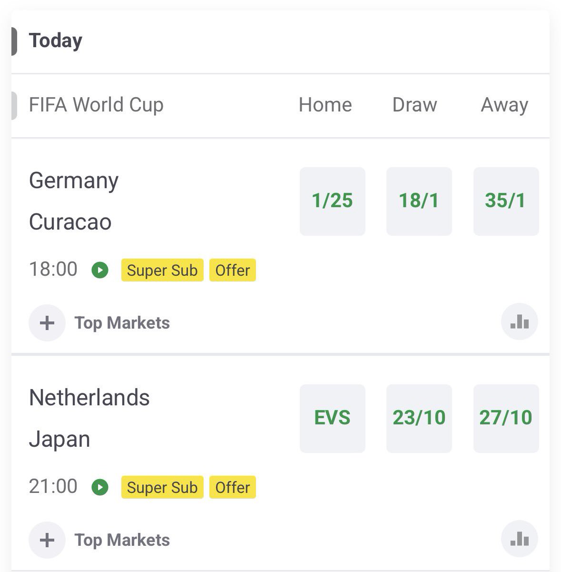Tap Offer badge under Germany match

tap(232, 270)
